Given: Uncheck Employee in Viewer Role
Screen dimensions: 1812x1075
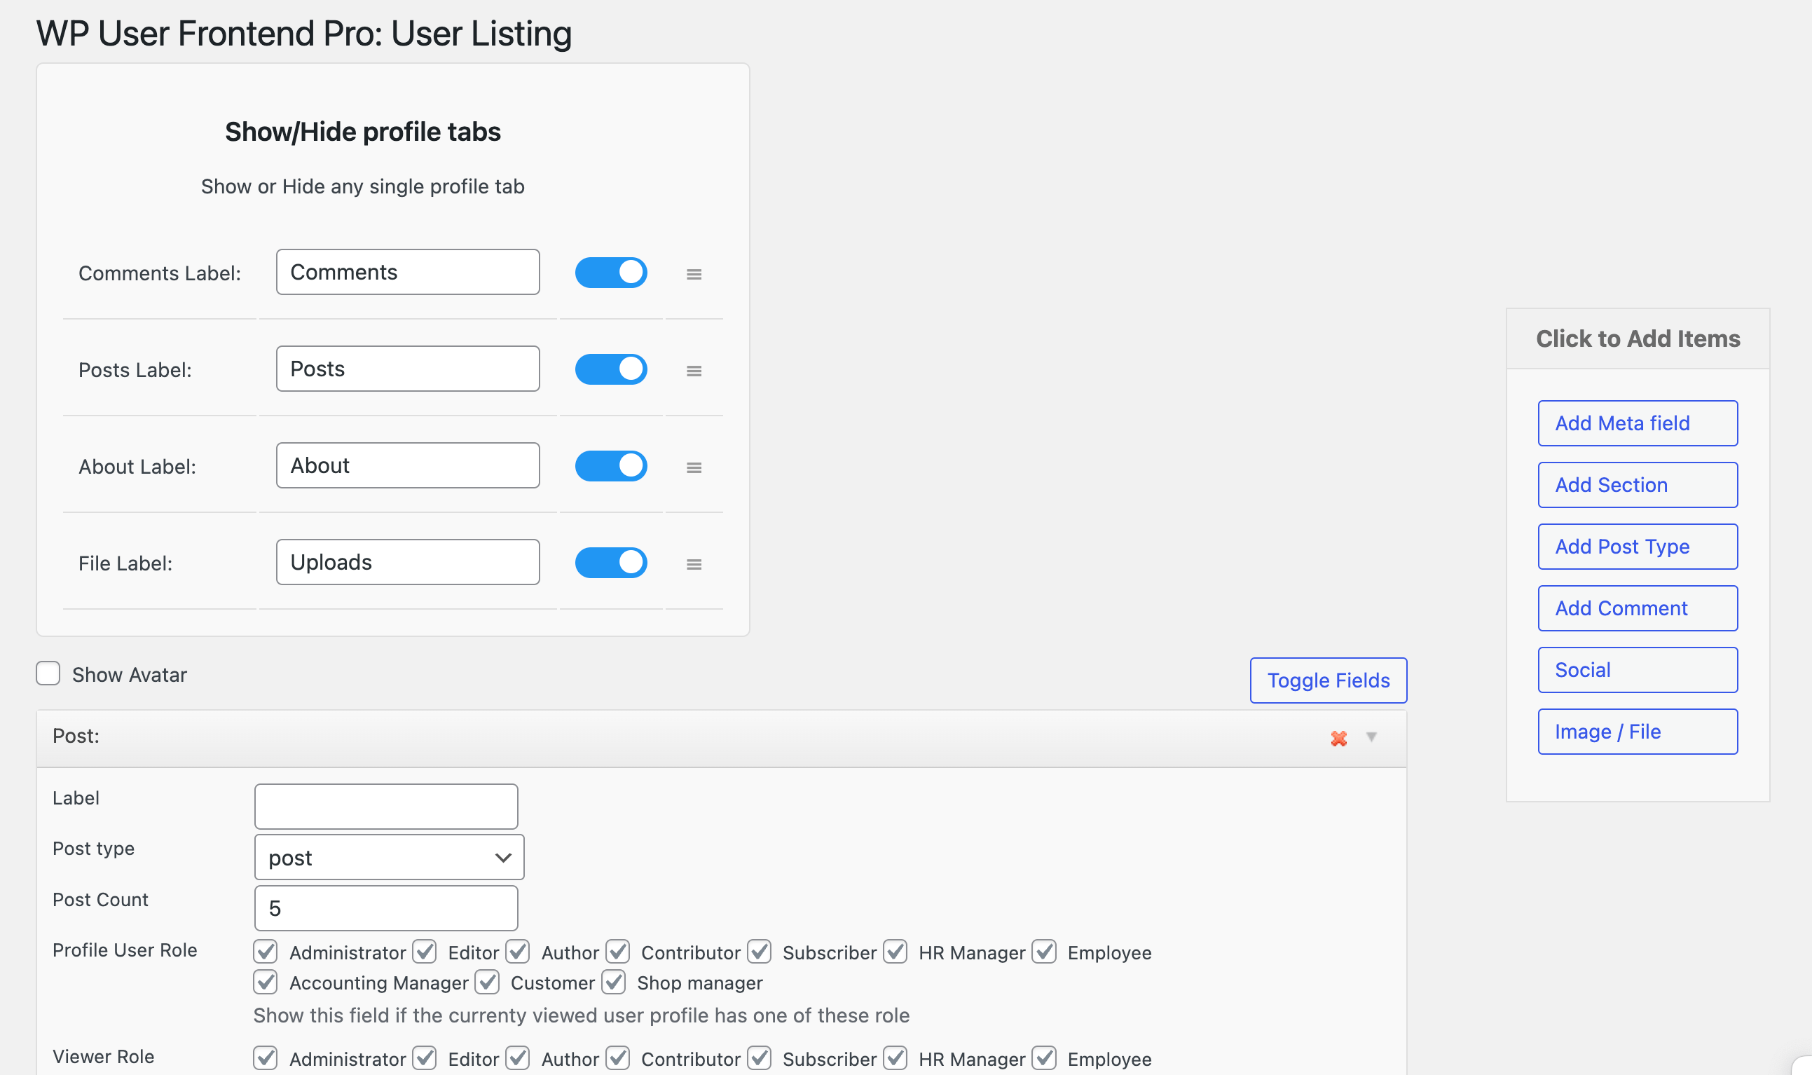Looking at the screenshot, I should (x=1043, y=1058).
